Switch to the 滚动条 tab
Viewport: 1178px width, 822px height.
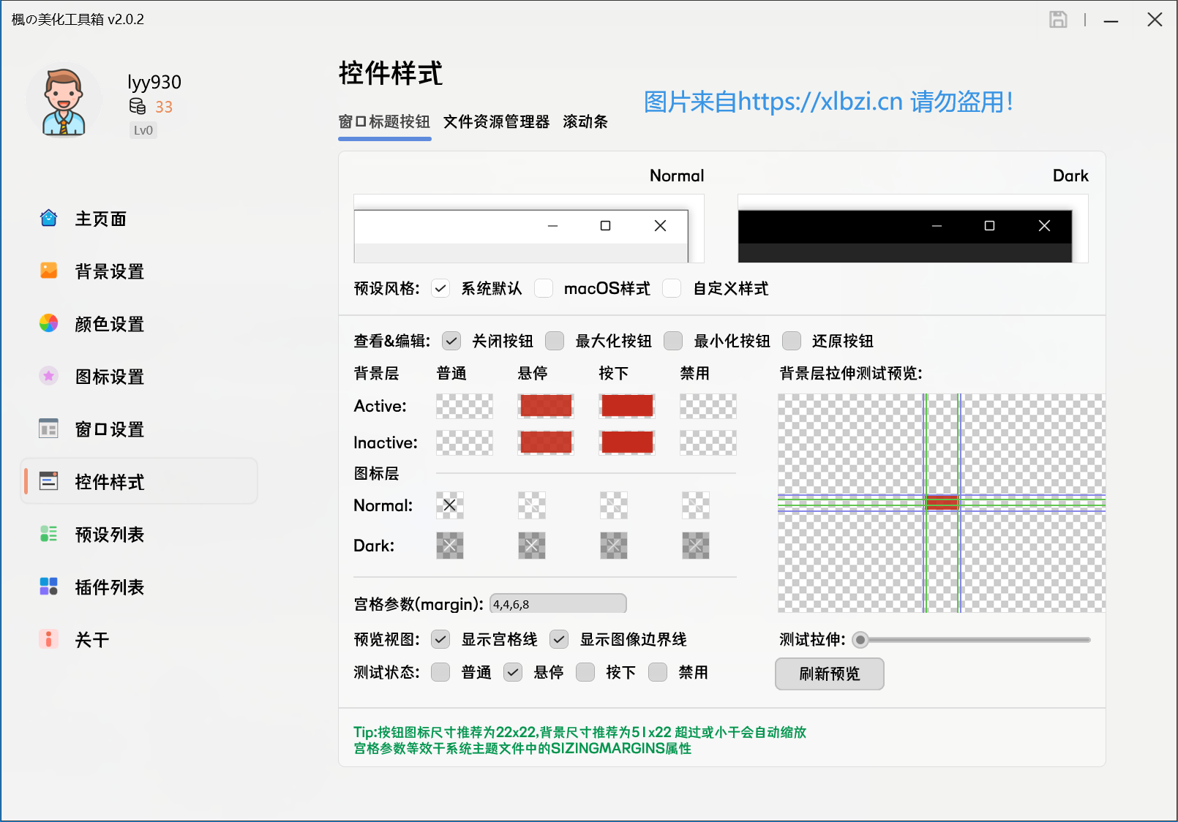(585, 122)
